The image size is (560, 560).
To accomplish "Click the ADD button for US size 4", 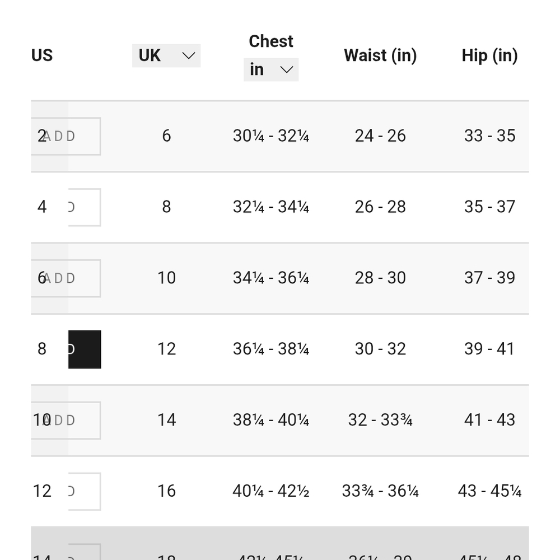I will pos(85,208).
